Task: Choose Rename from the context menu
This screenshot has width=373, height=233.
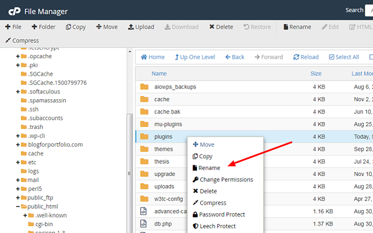Action: coord(206,168)
